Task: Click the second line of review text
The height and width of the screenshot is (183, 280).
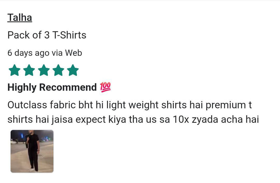Action: click(133, 119)
